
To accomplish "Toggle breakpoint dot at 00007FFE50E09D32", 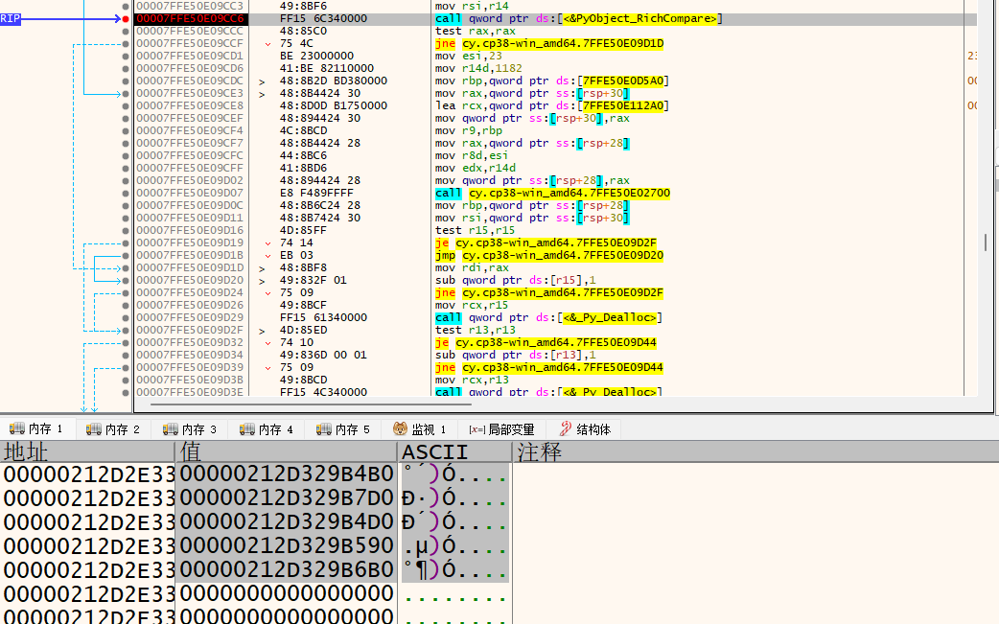I will pyautogui.click(x=126, y=342).
